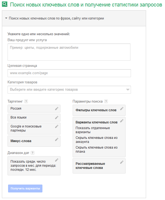
Task: Click pencil icon for Все языки
Action: (57, 117)
